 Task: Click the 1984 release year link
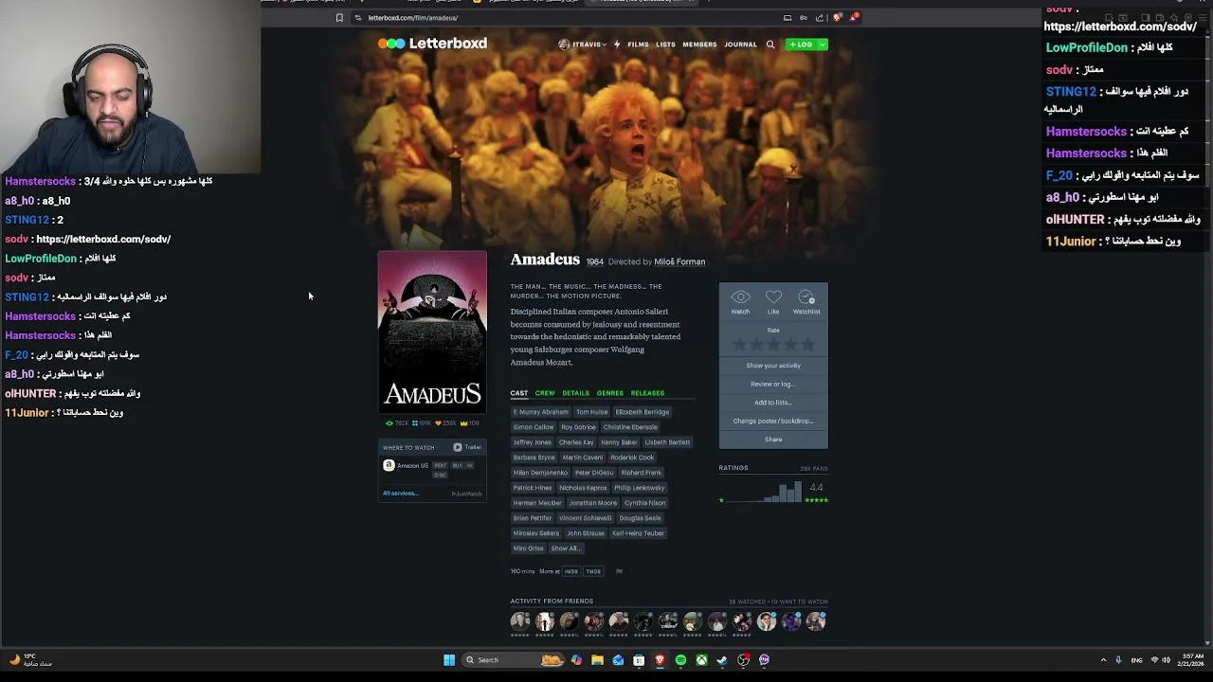point(594,261)
